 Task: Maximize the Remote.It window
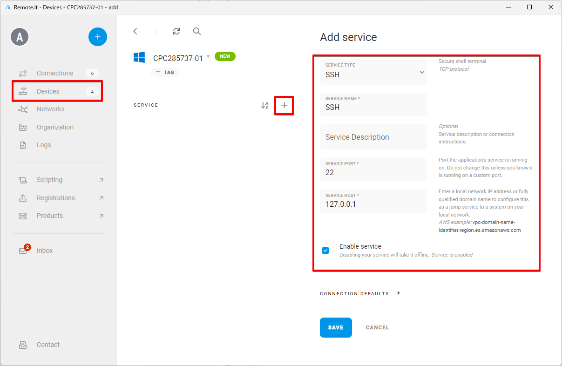point(529,7)
